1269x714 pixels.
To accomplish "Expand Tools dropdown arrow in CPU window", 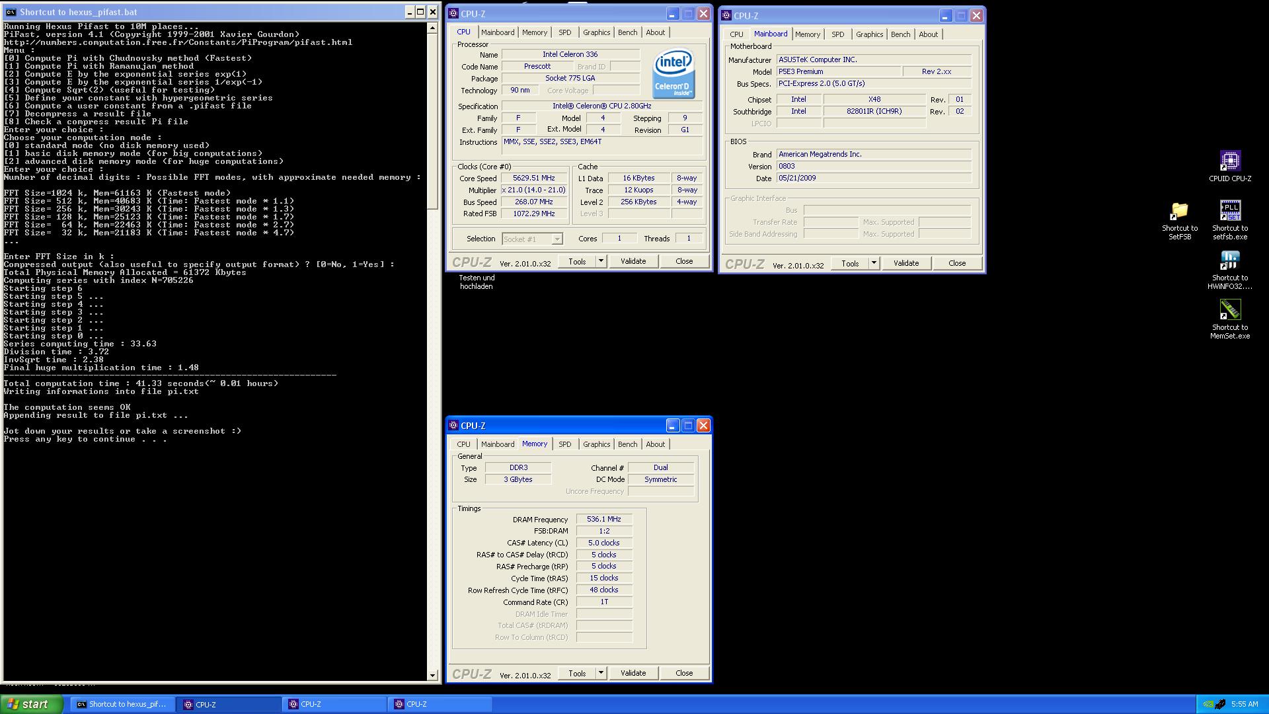I will click(601, 261).
